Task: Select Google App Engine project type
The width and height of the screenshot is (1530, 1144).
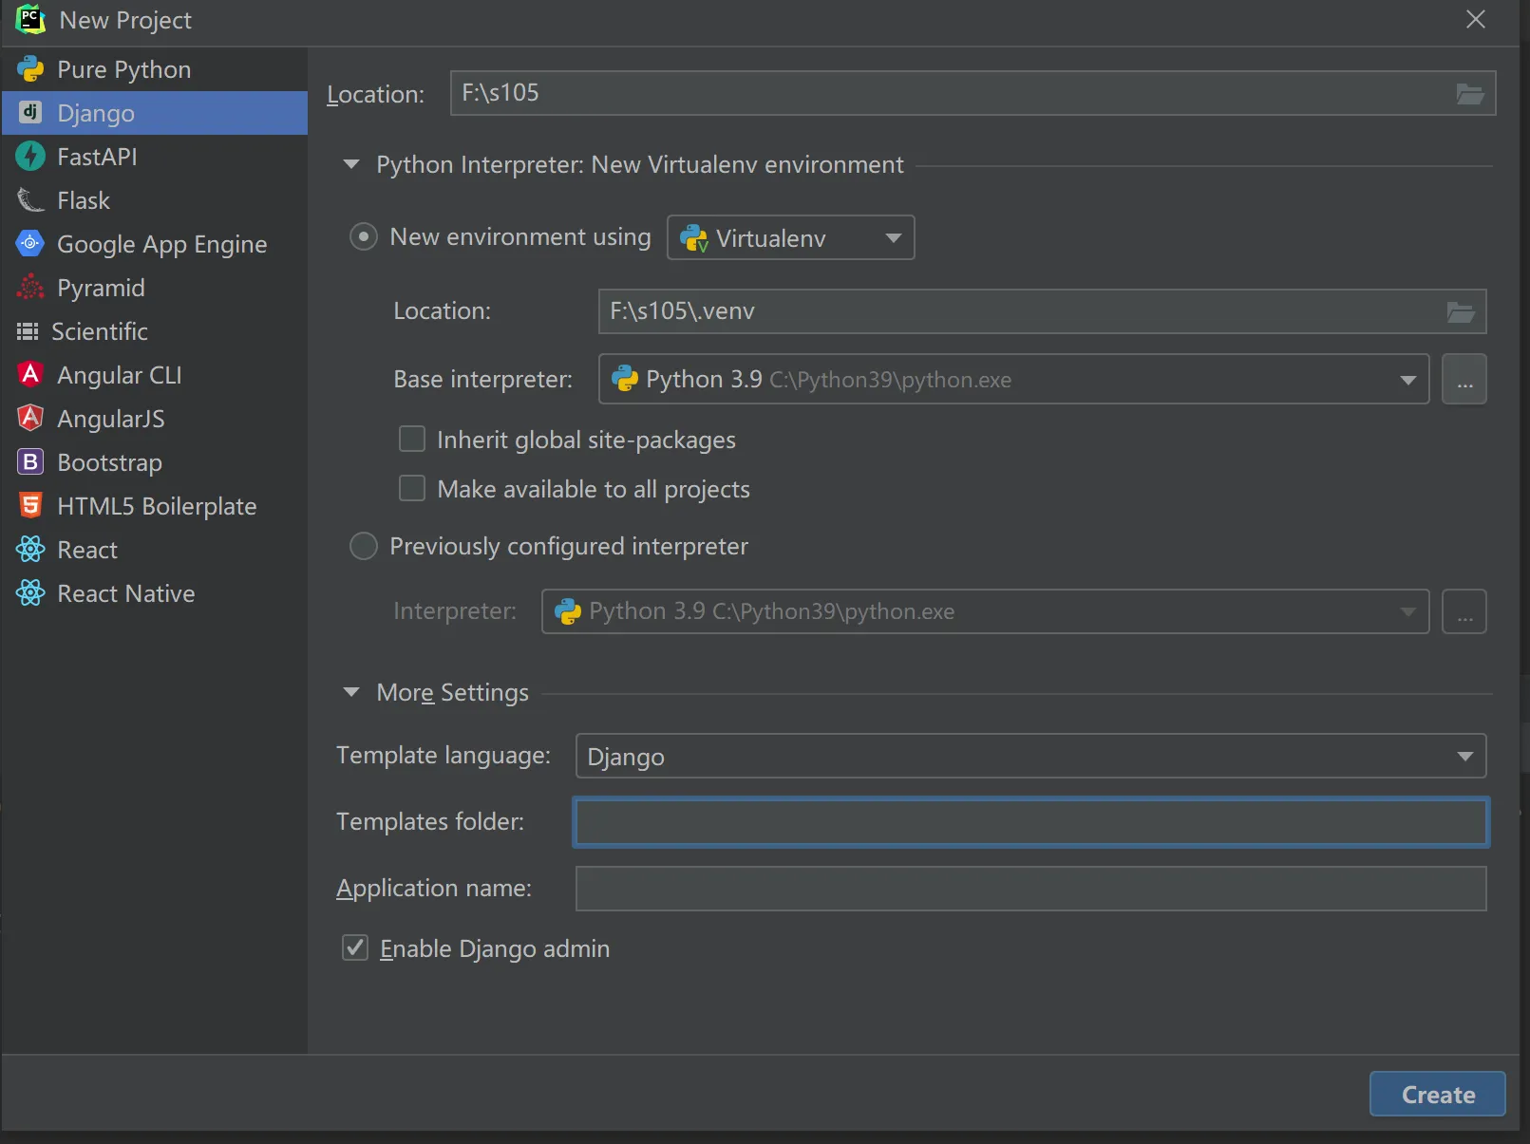Action: pyautogui.click(x=155, y=244)
